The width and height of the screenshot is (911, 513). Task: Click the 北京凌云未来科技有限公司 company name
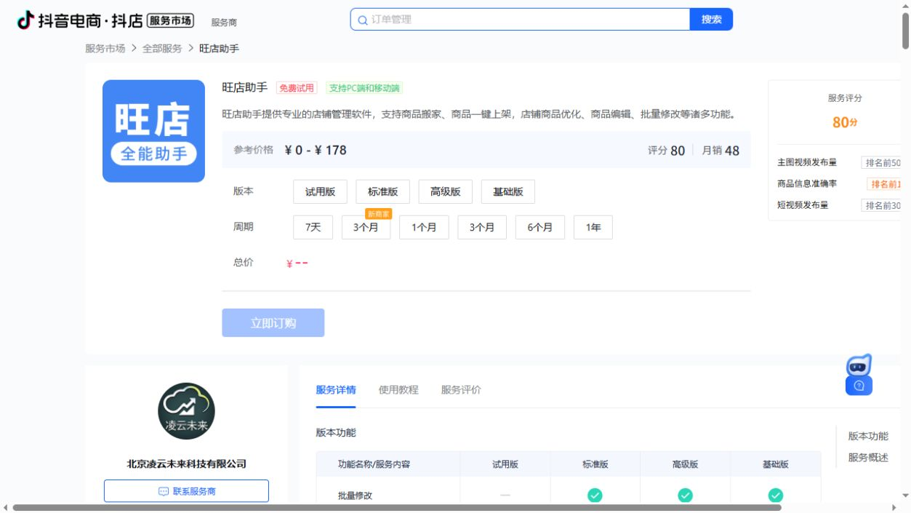click(x=186, y=464)
